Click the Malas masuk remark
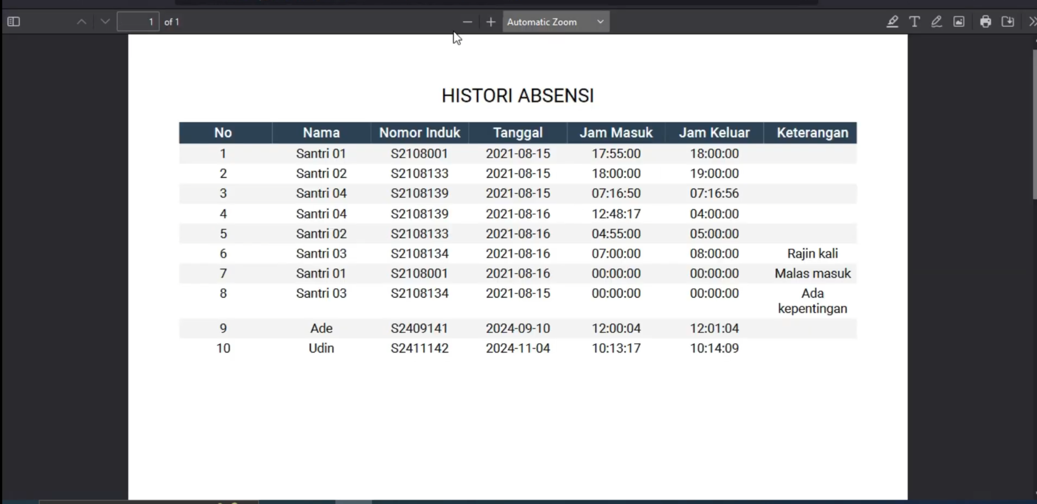The image size is (1037, 504). [x=812, y=274]
